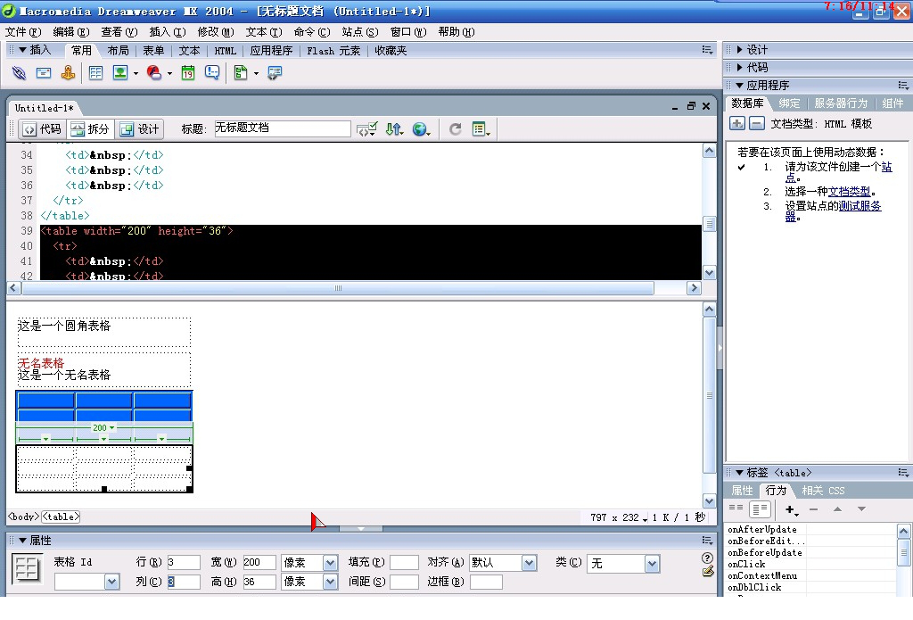Open media button dropdown arrow
The height and width of the screenshot is (620, 913).
pos(169,74)
